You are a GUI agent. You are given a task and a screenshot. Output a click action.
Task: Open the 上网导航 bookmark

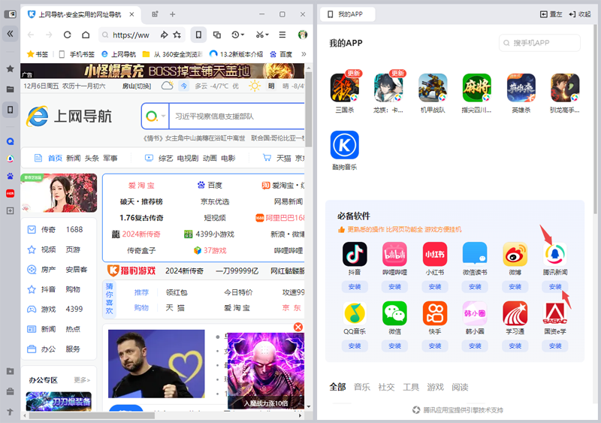119,54
